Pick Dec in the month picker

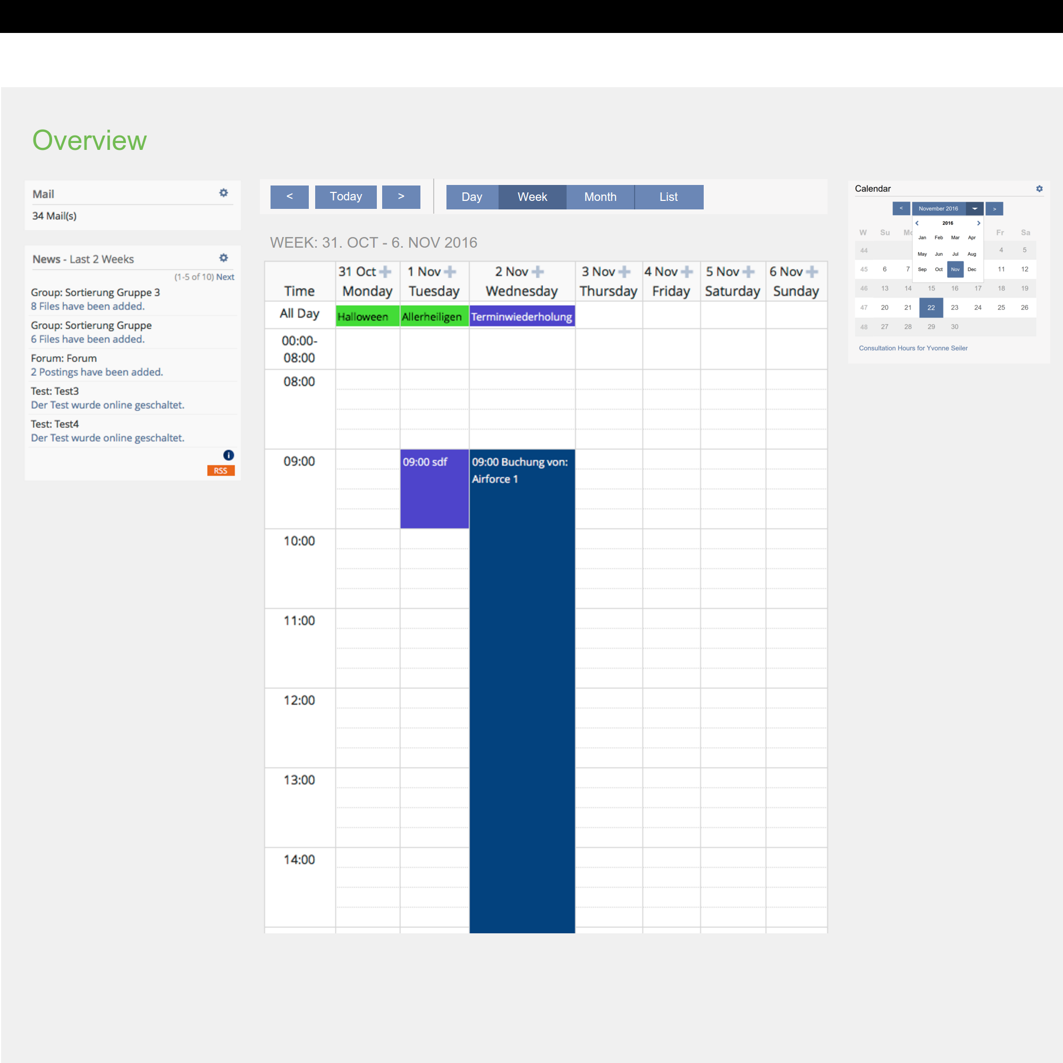click(972, 269)
